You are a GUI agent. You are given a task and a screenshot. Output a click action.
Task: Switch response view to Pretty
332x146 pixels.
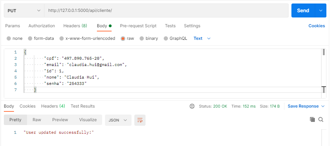coord(15,120)
